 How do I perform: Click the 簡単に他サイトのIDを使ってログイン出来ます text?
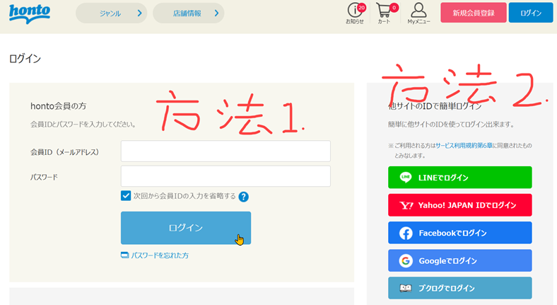tap(451, 125)
